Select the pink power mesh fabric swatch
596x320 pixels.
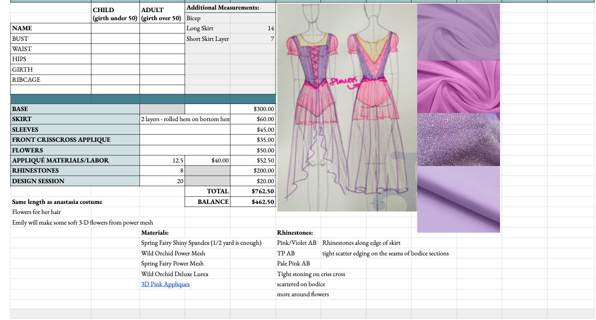coord(458,87)
